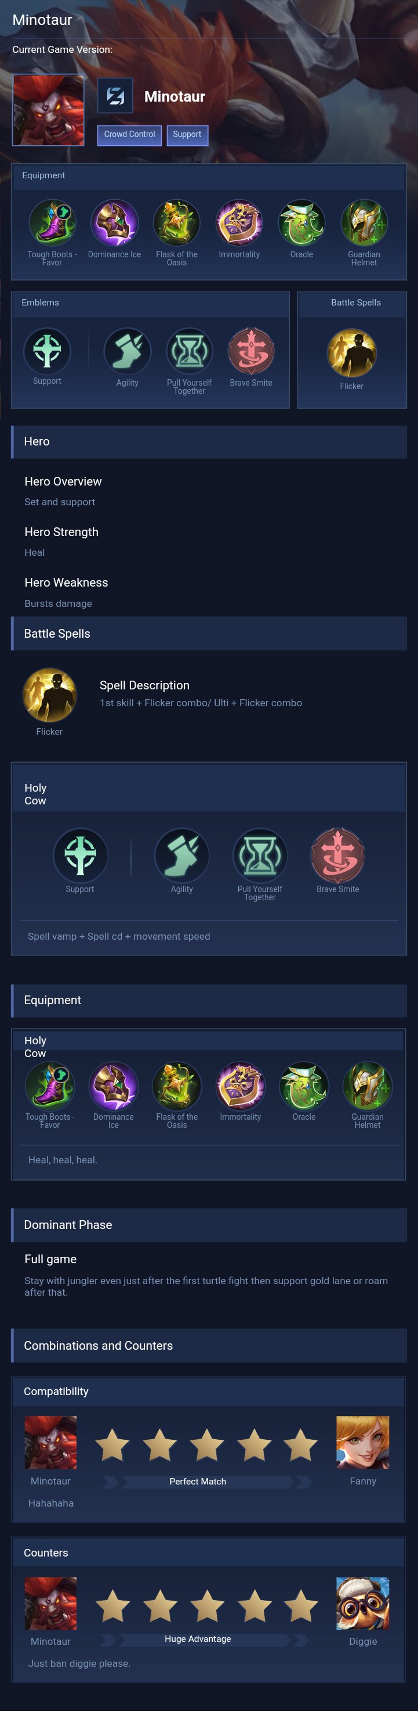Open the Flicker icon in the top Battle Spells panel
Image resolution: width=418 pixels, height=1711 pixels.
(352, 353)
